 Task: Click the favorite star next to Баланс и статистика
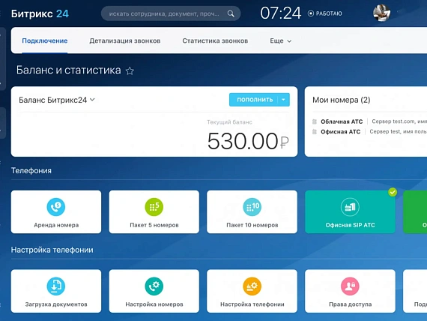coord(130,71)
